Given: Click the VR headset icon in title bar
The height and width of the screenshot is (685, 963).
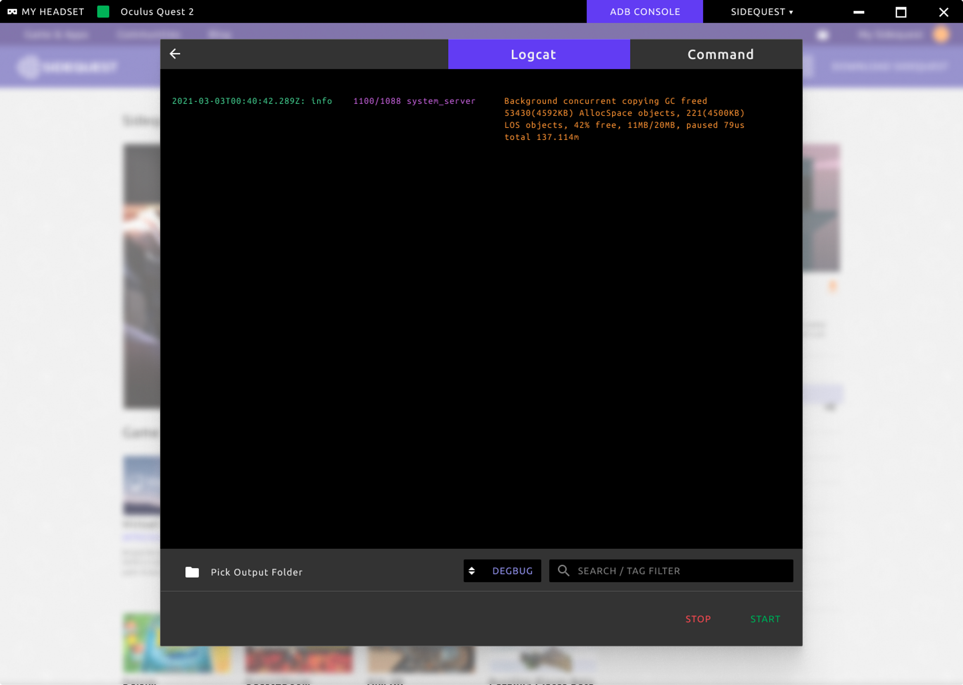Looking at the screenshot, I should [x=12, y=12].
